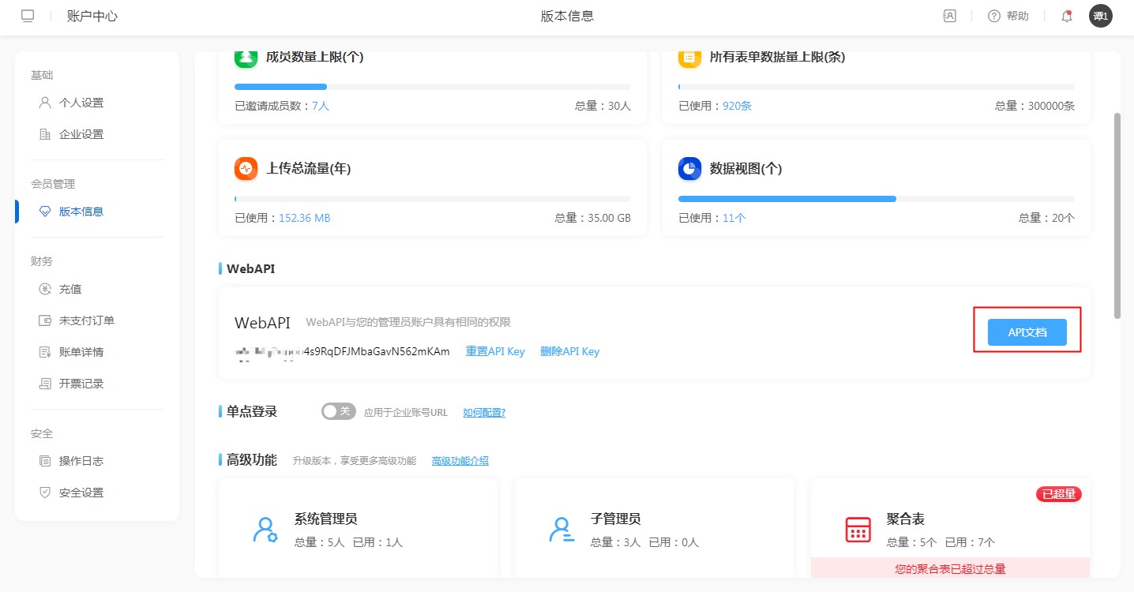1134x592 pixels.
Task: Click the API文档 button
Action: pos(1027,332)
